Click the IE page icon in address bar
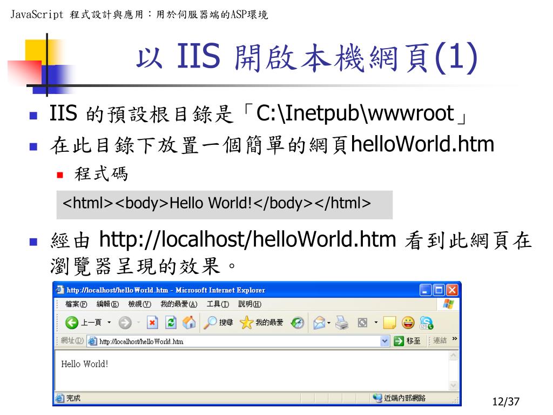This screenshot has width=553, height=415. pyautogui.click(x=92, y=342)
